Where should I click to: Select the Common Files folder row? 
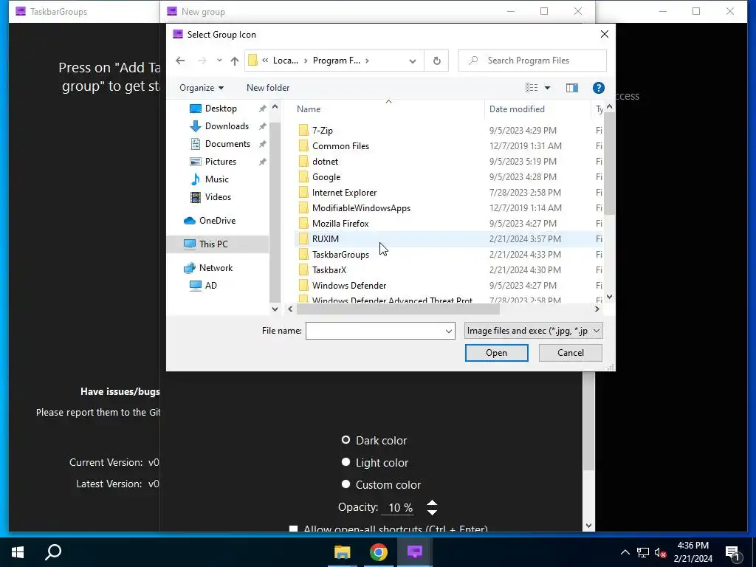(448, 146)
